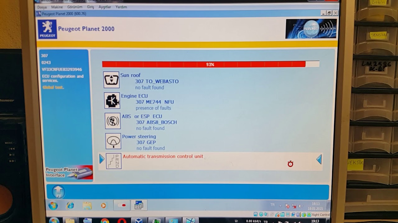Viewport: 398px width, 223px height.
Task: Click the right-pointing blue arrow beside Automatic transmission
Action: tap(102, 159)
